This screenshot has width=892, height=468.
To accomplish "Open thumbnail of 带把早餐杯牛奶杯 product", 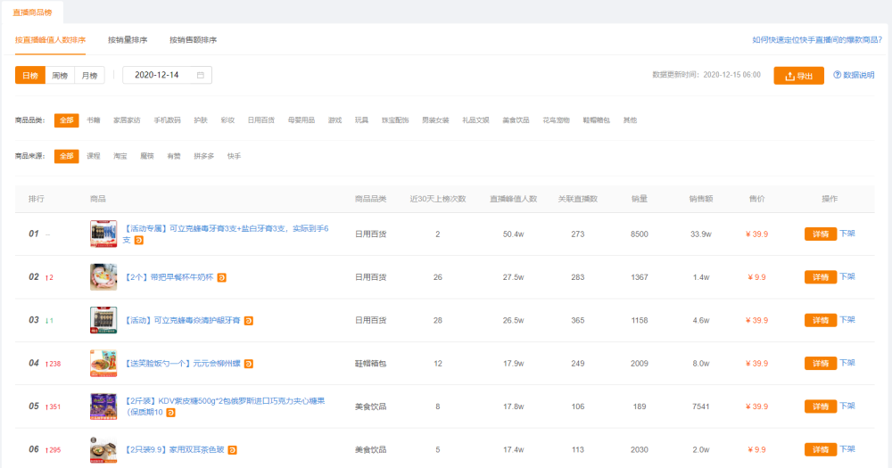I will click(103, 277).
